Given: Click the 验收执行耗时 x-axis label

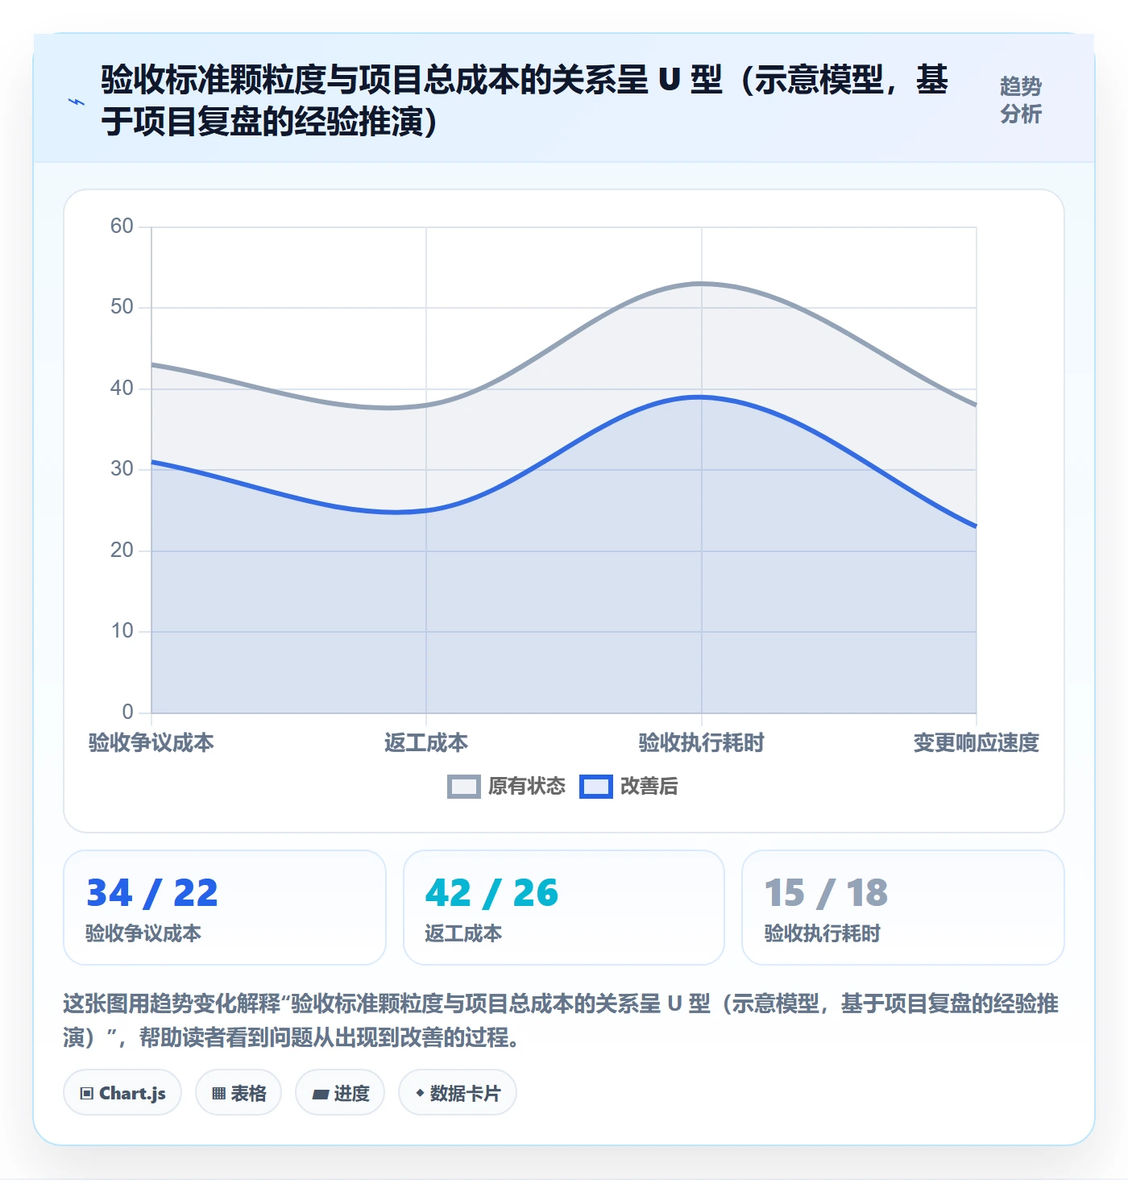Looking at the screenshot, I should (701, 742).
